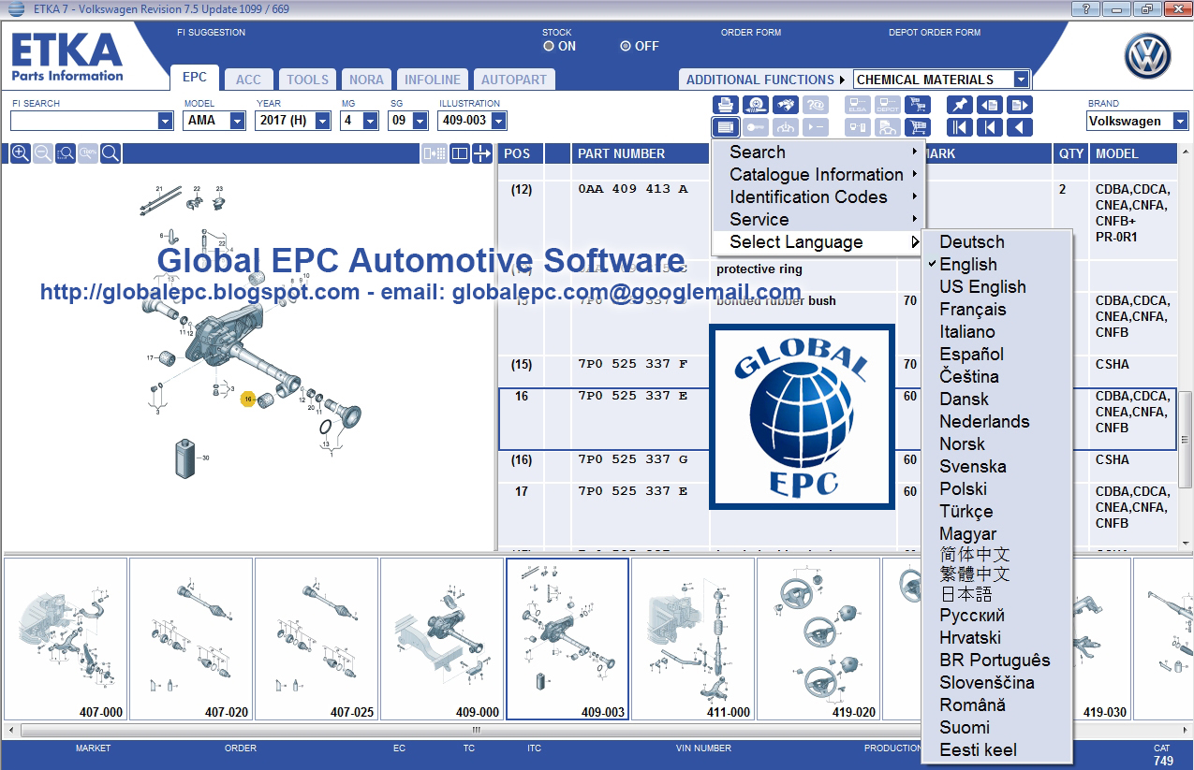Select Français in language list
The image size is (1194, 770).
(973, 310)
